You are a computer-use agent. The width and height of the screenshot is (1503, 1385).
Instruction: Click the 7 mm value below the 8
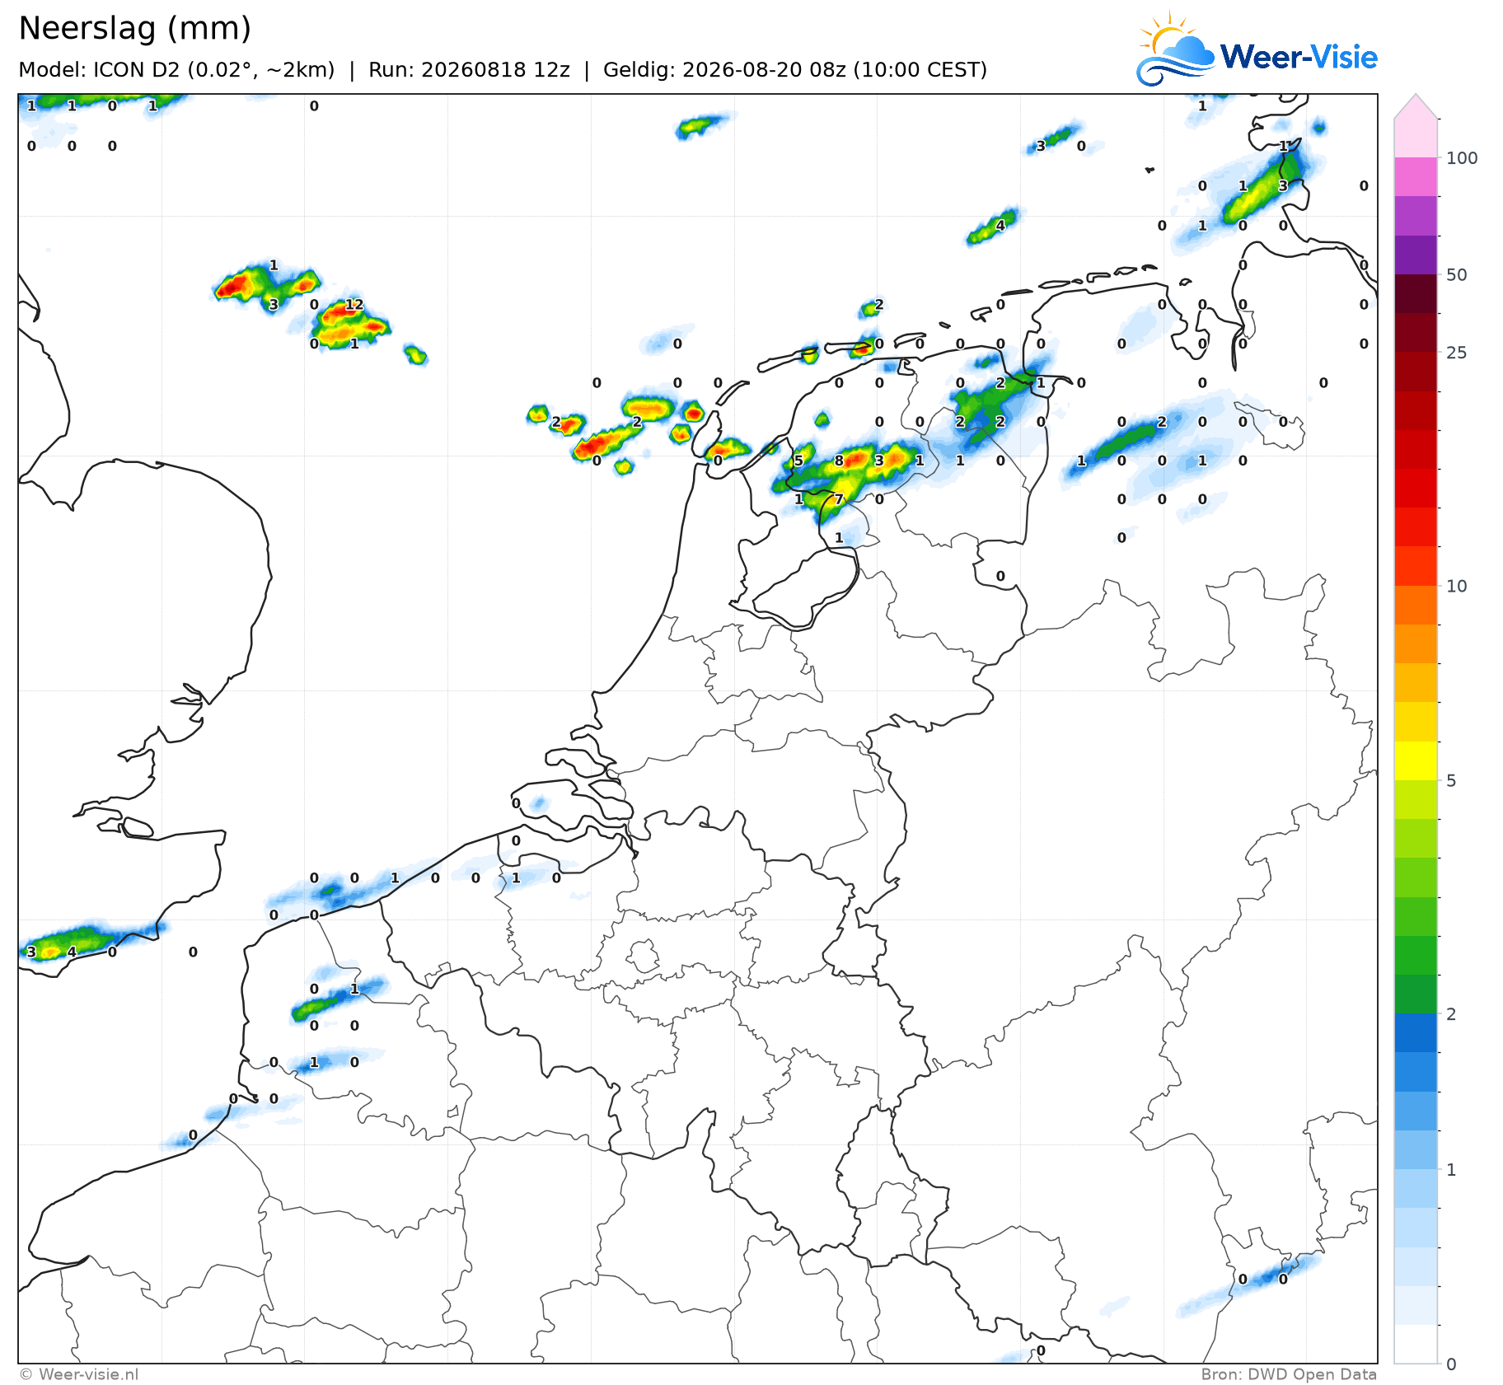click(x=839, y=499)
